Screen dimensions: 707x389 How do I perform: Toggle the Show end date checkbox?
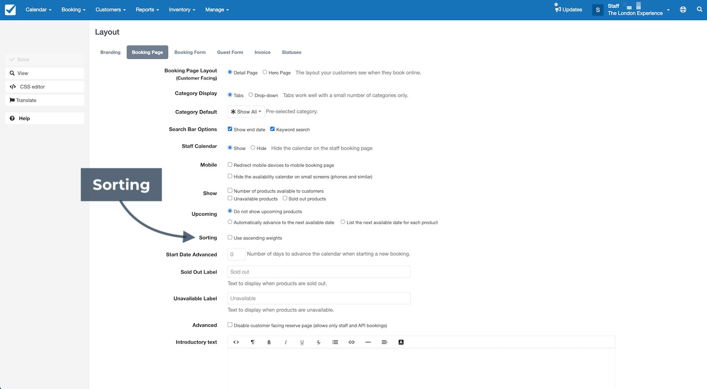click(x=230, y=129)
